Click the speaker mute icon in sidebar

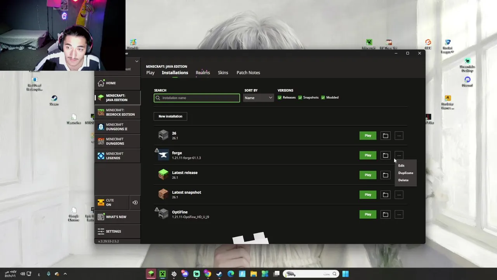point(135,202)
